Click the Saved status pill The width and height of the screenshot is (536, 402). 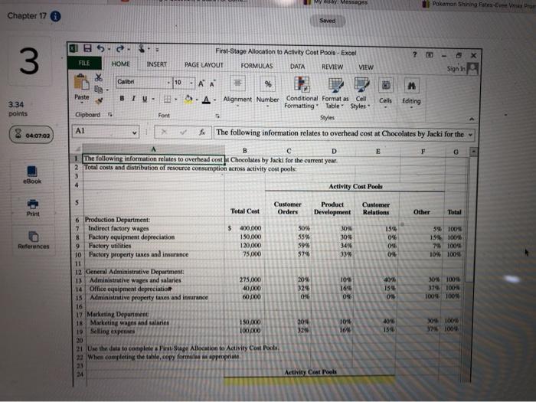point(328,21)
